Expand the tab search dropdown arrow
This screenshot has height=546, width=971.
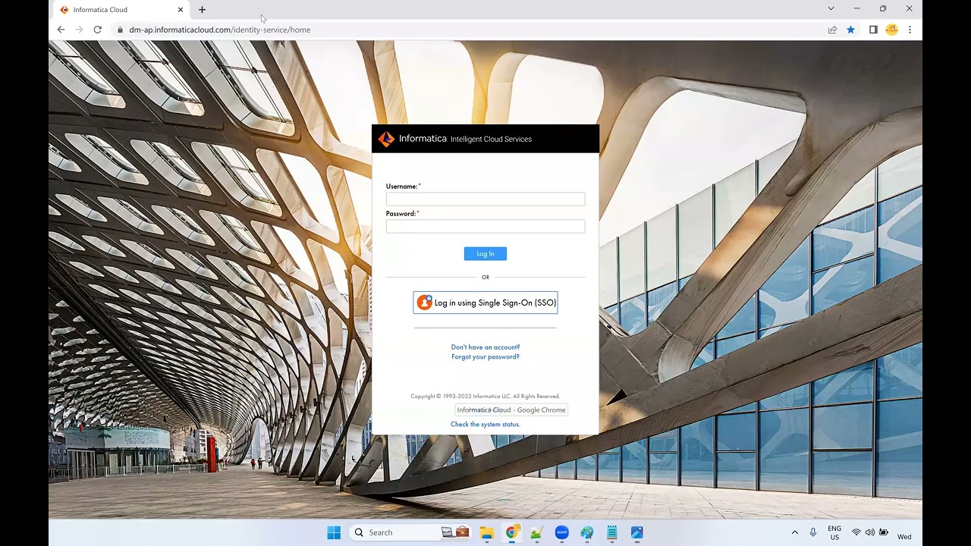[831, 9]
